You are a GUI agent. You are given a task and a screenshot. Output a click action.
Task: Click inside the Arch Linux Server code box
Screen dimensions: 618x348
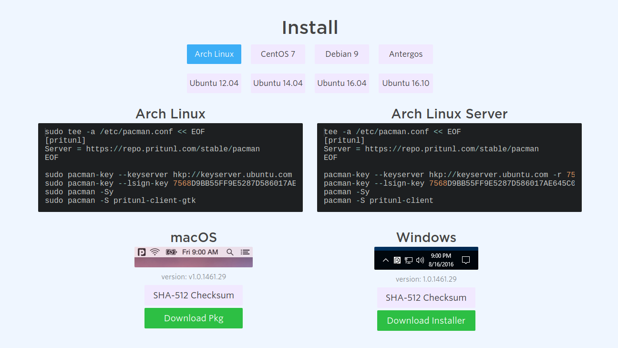pos(449,168)
